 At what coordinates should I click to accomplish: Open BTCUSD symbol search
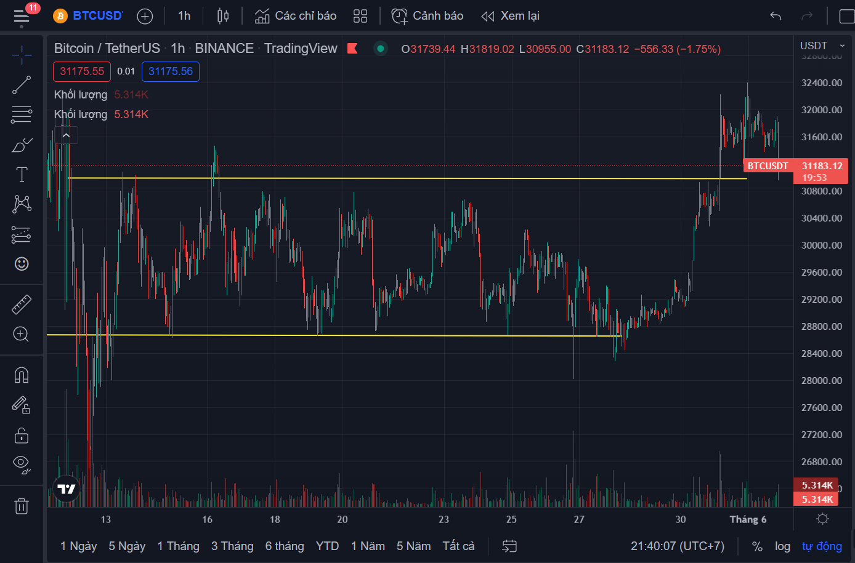click(88, 16)
